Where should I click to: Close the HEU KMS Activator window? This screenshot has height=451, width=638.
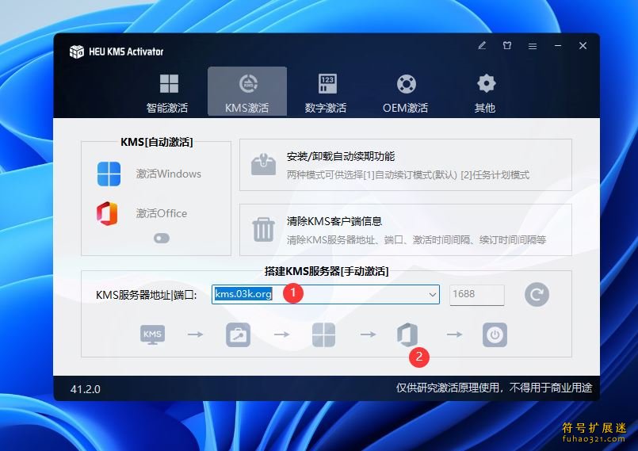[583, 46]
